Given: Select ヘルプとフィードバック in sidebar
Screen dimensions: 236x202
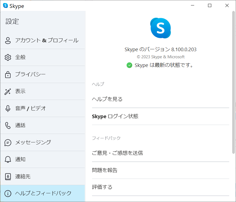Looking at the screenshot, I should [x=43, y=193].
